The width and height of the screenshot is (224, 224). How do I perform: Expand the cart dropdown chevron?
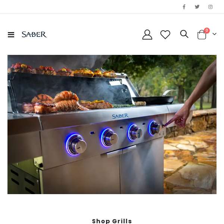[x=214, y=34]
